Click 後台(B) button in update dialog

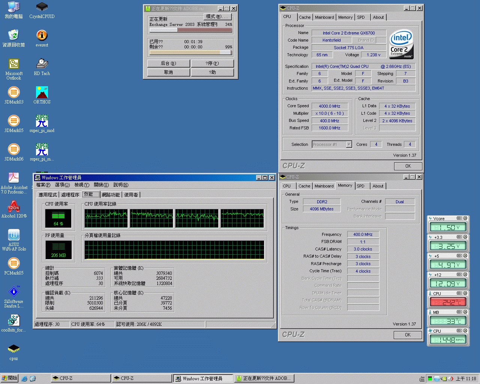point(169,63)
